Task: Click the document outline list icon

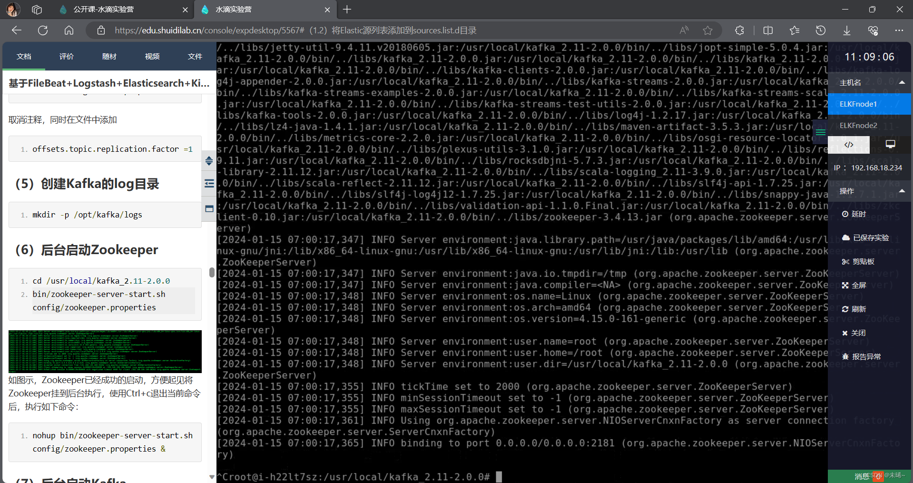Action: click(x=209, y=184)
